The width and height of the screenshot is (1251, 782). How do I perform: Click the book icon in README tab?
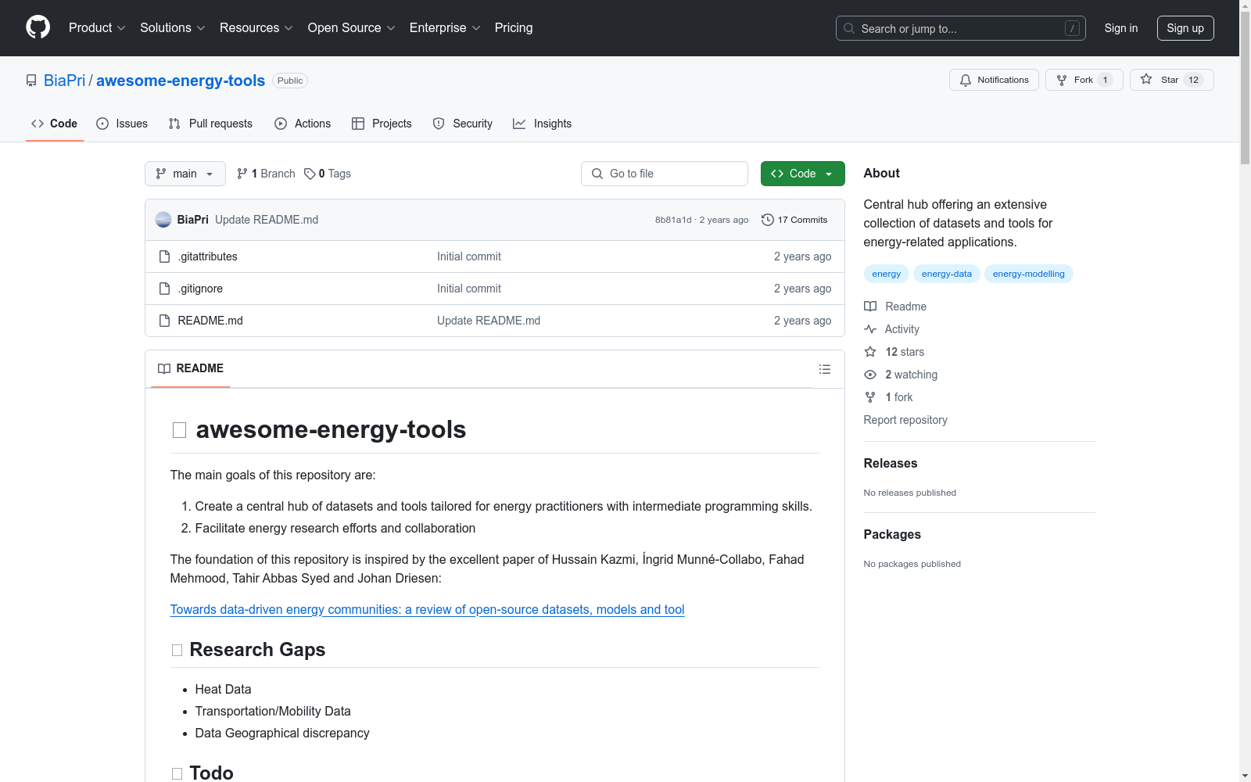[x=164, y=368]
